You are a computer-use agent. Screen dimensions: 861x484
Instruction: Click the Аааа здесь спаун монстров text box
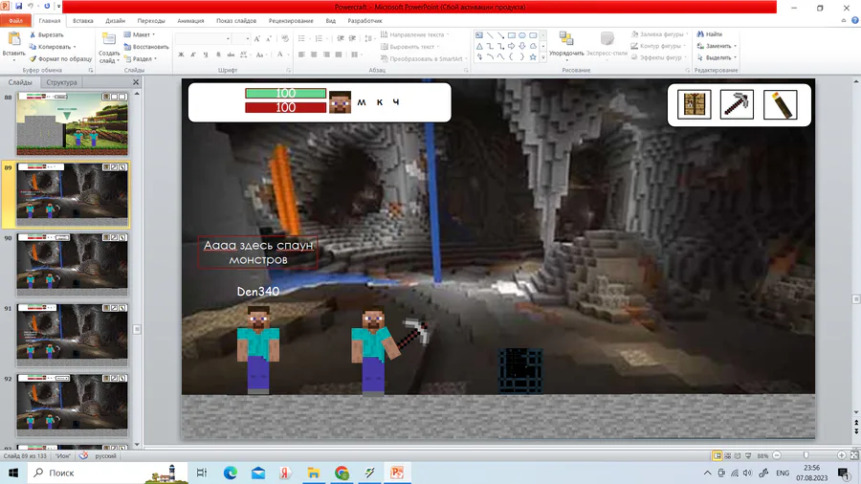pos(258,253)
